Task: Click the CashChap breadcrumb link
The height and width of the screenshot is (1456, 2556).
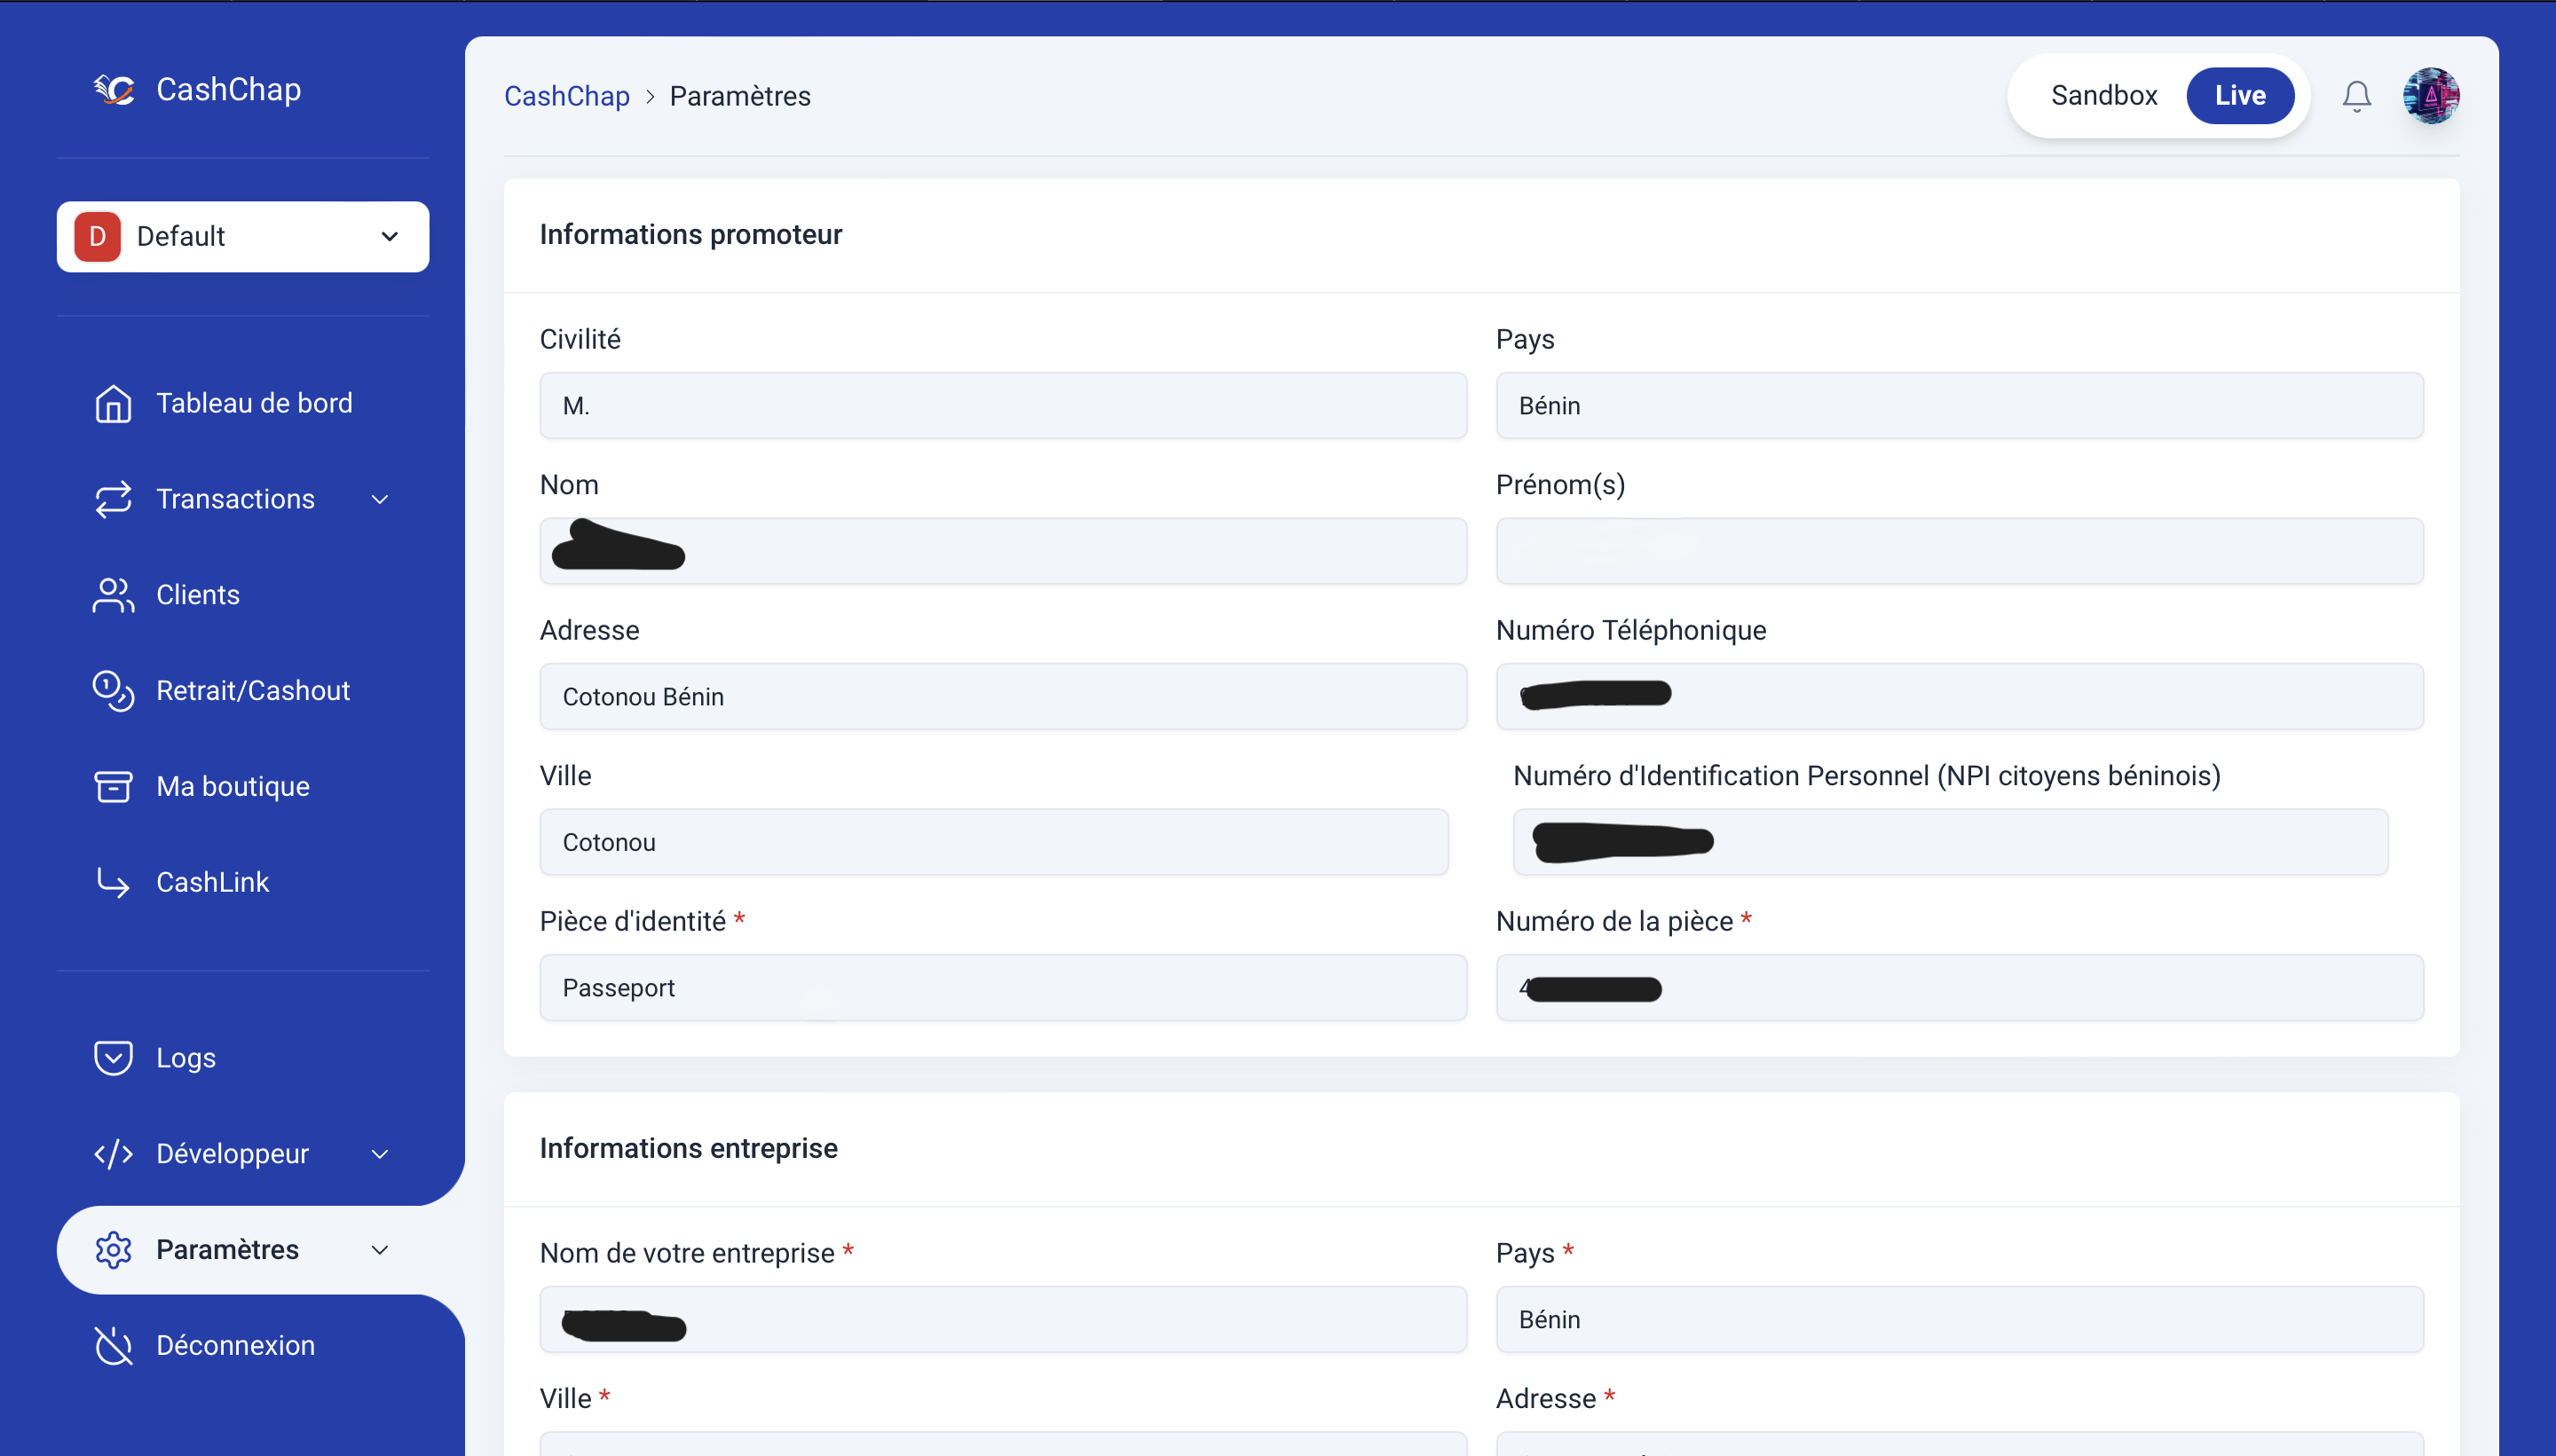Action: (x=566, y=95)
